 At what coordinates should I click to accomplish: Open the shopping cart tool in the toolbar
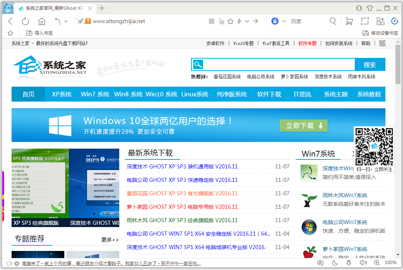coord(349,21)
